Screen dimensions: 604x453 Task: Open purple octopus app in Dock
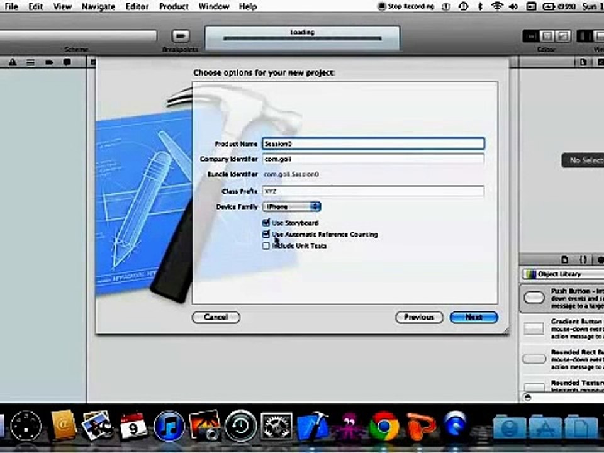[x=349, y=427]
